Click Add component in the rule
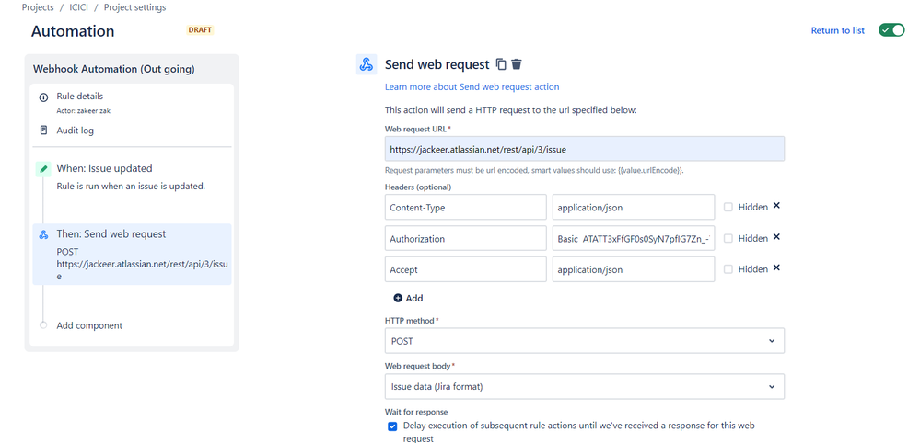Screen dimensions: 920x443 (x=88, y=325)
